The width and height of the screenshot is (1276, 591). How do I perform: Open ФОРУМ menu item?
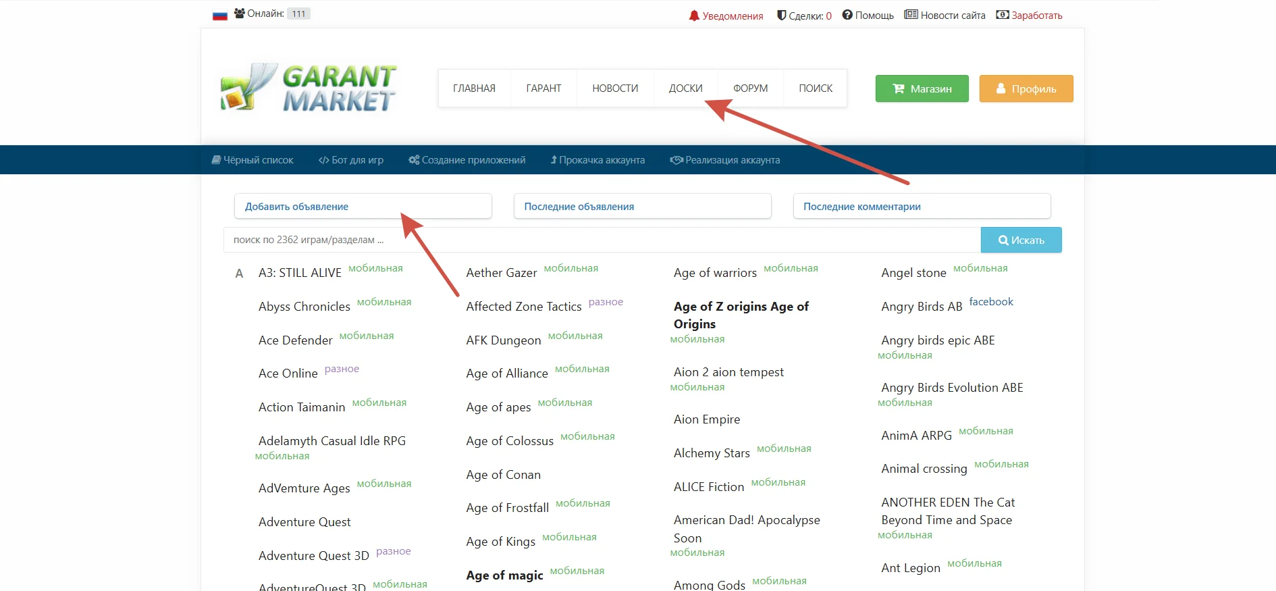[x=750, y=88]
